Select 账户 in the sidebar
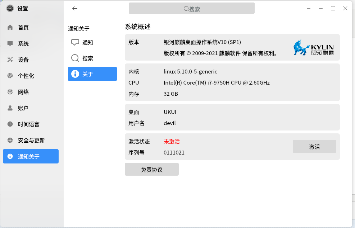 [x=31, y=108]
